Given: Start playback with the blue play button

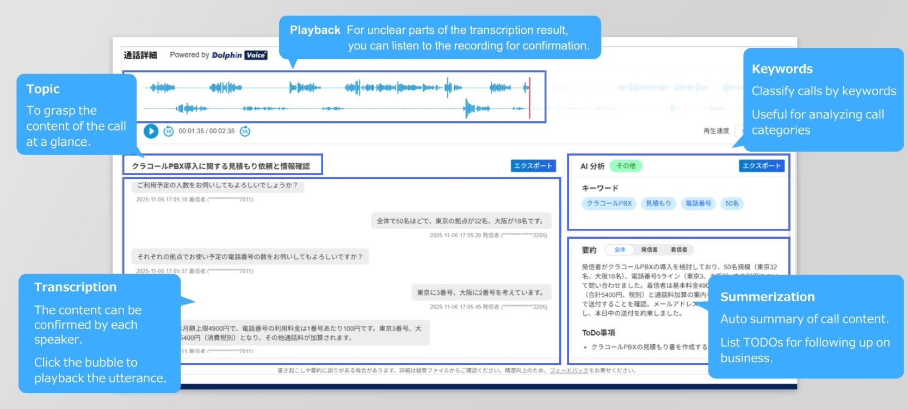Looking at the screenshot, I should 151,131.
